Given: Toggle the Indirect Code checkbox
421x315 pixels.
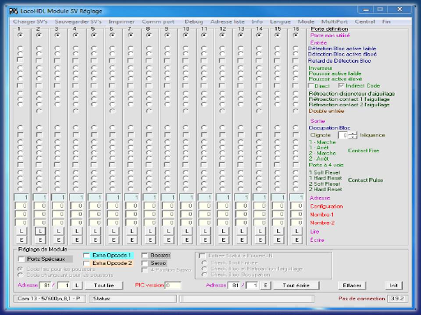Looking at the screenshot, I should pyautogui.click(x=341, y=86).
